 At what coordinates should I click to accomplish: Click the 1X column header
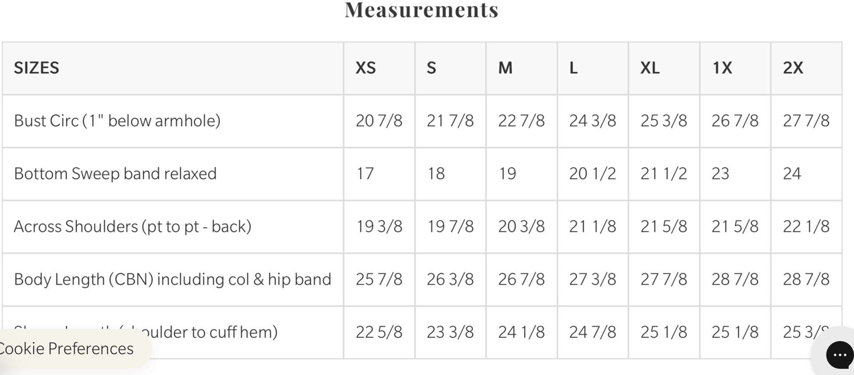click(722, 68)
